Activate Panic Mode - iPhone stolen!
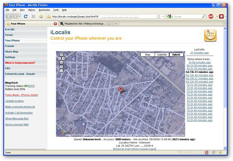233x161 pixels. 22,95
